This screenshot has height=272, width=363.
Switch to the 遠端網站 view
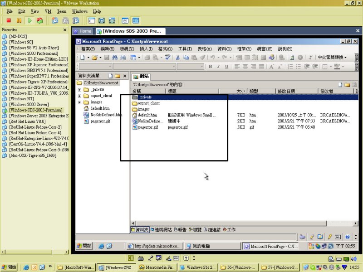pyautogui.click(x=161, y=230)
